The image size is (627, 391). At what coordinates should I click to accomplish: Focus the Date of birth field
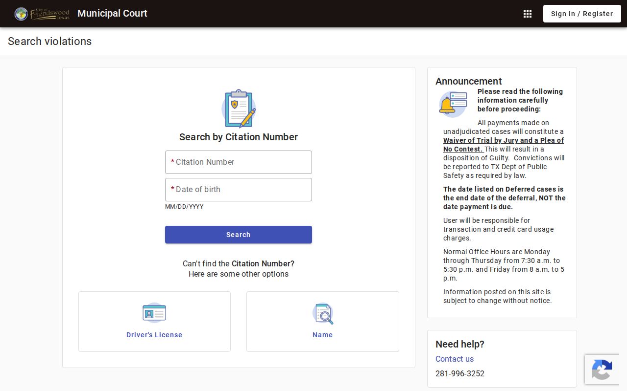tap(239, 190)
